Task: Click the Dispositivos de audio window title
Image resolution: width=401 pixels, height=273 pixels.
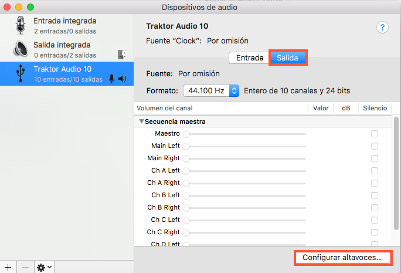Action: click(x=199, y=7)
